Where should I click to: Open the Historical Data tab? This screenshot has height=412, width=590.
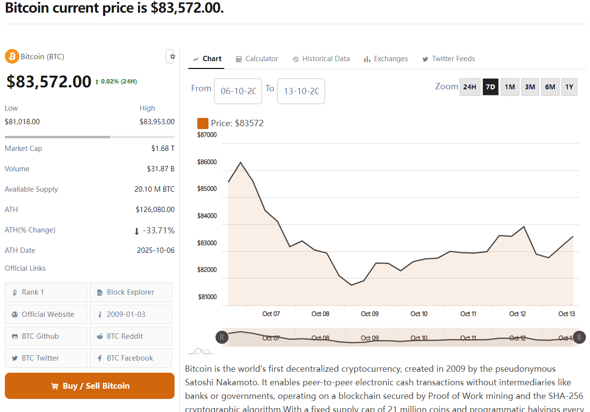[x=321, y=59]
